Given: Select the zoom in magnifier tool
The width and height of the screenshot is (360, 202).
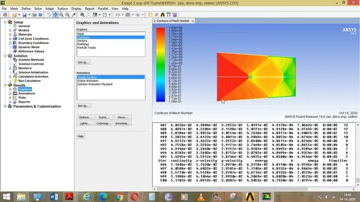Looking at the screenshot, I should coord(61,15).
